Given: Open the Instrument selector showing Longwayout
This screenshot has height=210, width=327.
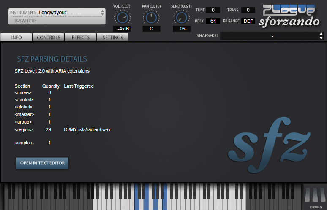Looking at the screenshot, I should 57,13.
